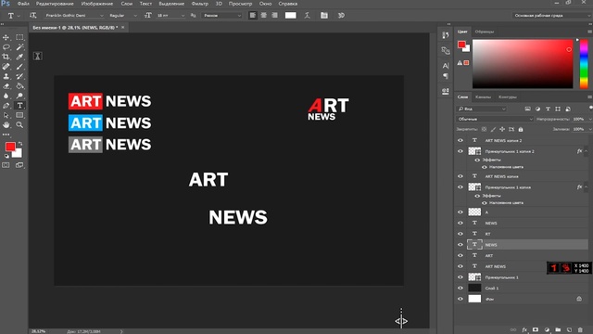Viewport: 593px width, 334px height.
Task: Select the Blur tool
Action: pyautogui.click(x=6, y=96)
